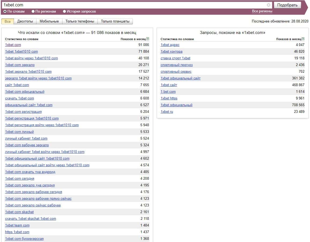The image size is (310, 242).
Task: Open the '1xbet com зеркало' keyword link
Action: (x=20, y=65)
